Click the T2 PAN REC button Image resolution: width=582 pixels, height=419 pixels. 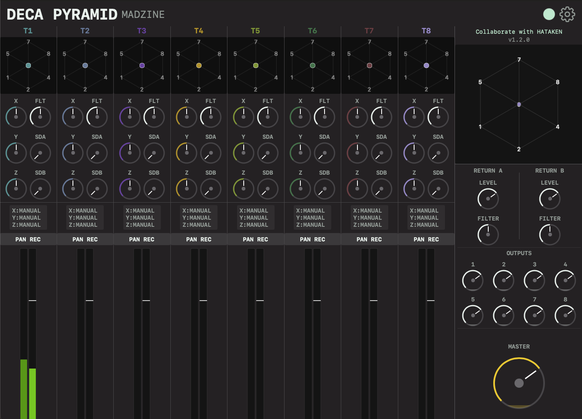(x=85, y=239)
